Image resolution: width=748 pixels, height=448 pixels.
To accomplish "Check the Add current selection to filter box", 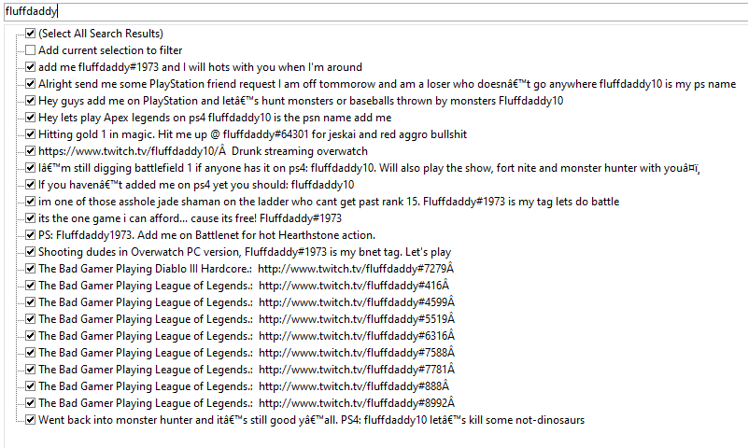I will pos(31,50).
